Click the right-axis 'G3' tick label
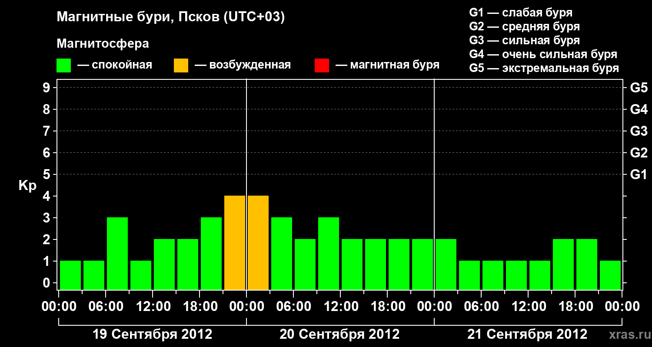652x347 pixels. (639, 131)
